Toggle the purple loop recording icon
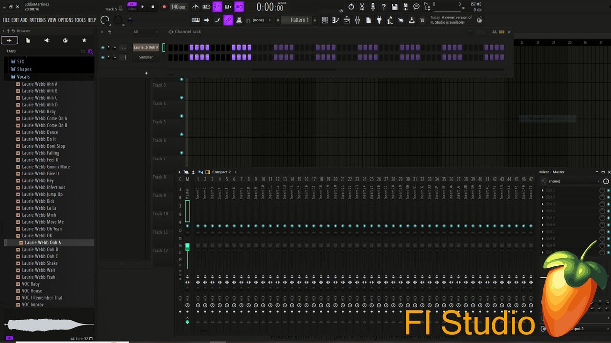Screen dimensions: 611x343 tap(239, 7)
